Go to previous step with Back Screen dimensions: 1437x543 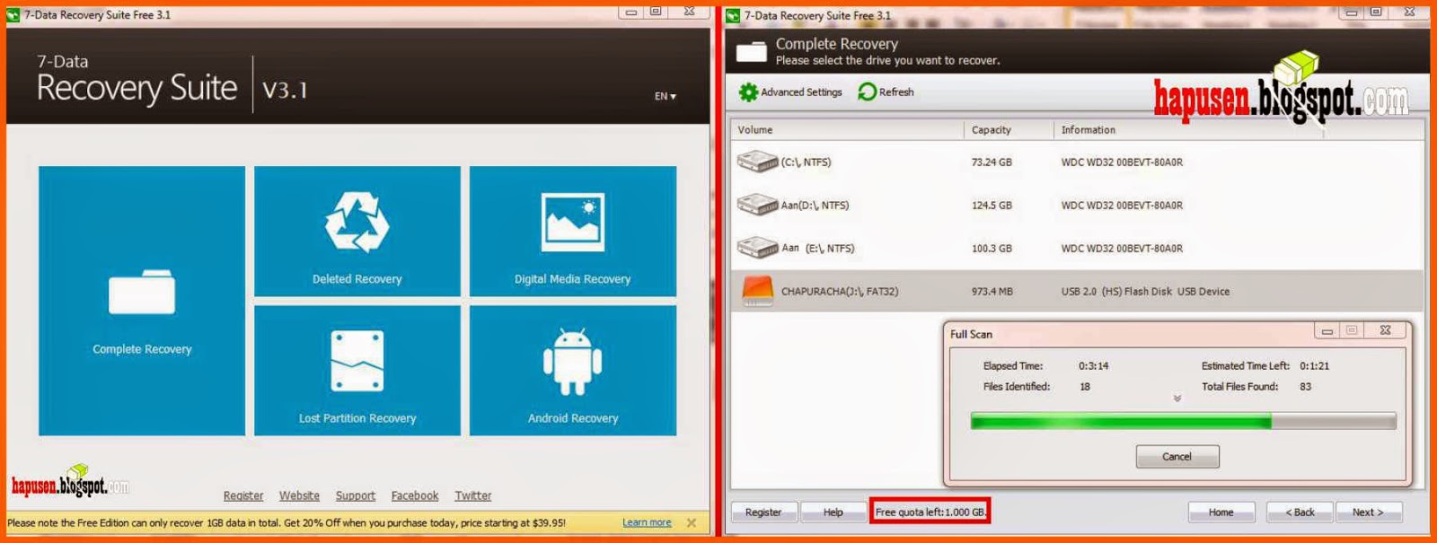click(x=1300, y=512)
